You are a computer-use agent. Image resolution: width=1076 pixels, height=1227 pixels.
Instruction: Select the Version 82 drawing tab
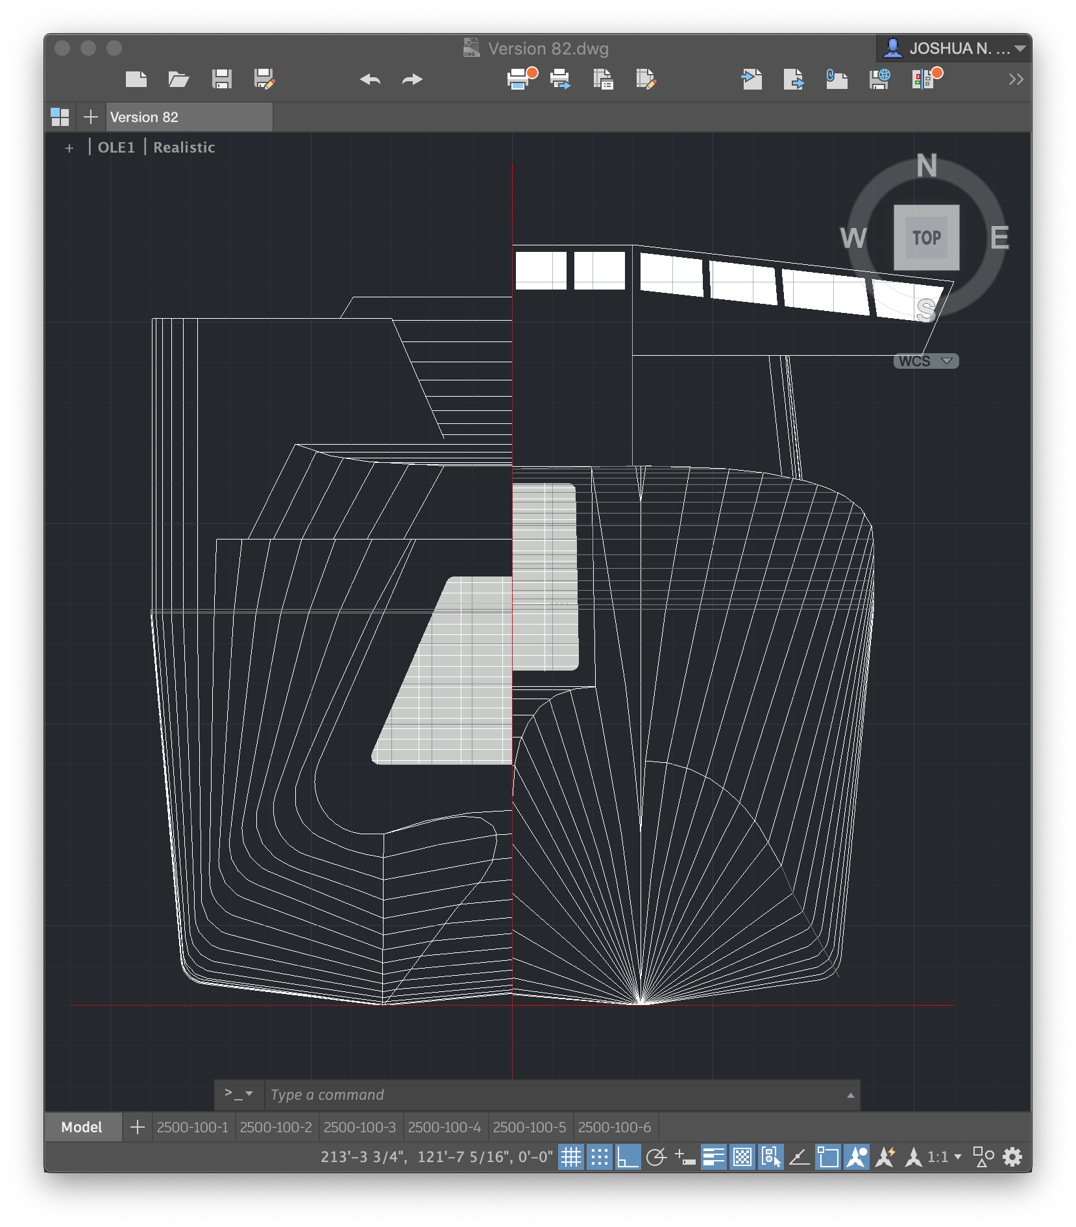coord(189,117)
